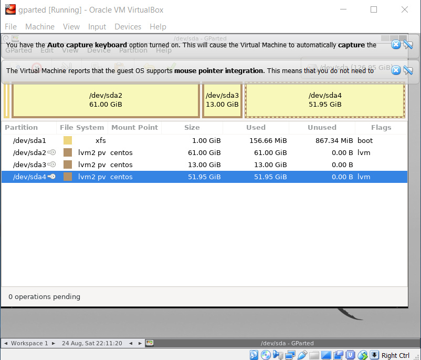Select /dev/sda3 block in the disk map
Viewport: 421px width, 360px height.
[223, 100]
